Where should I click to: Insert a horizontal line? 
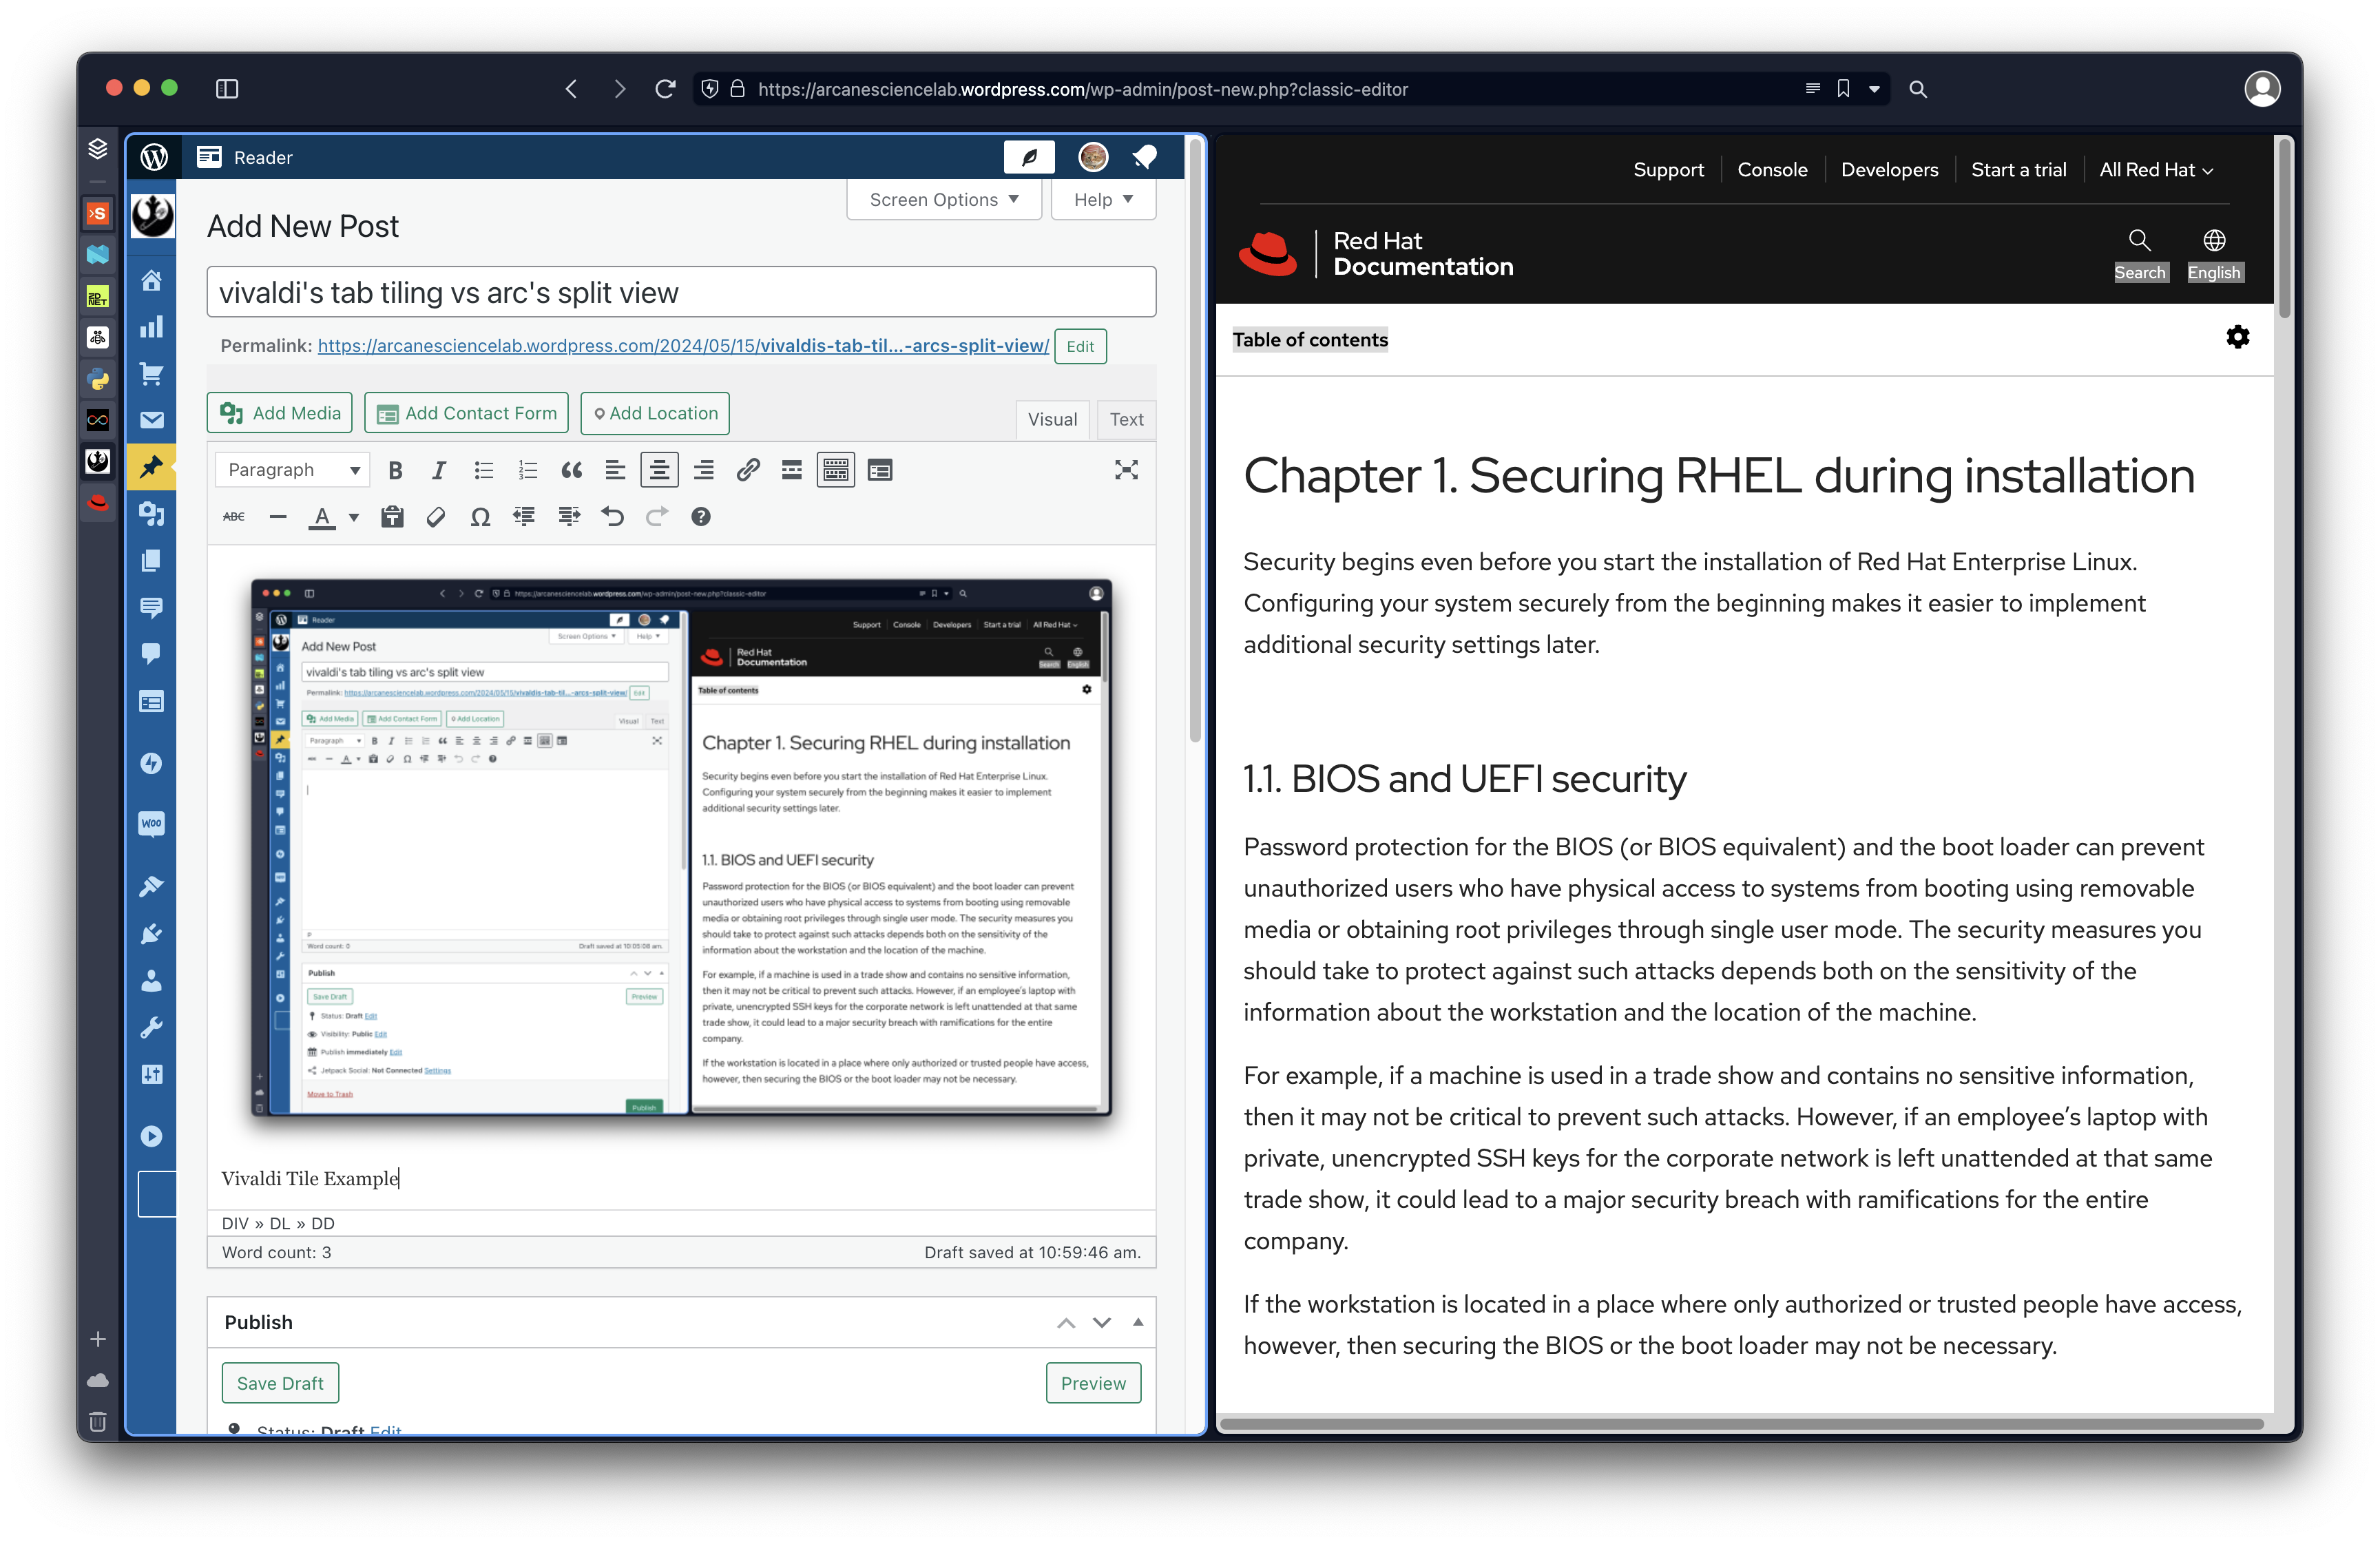(278, 517)
